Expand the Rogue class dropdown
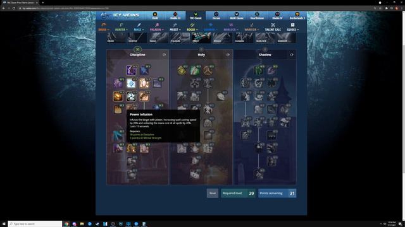 pyautogui.click(x=192, y=26)
